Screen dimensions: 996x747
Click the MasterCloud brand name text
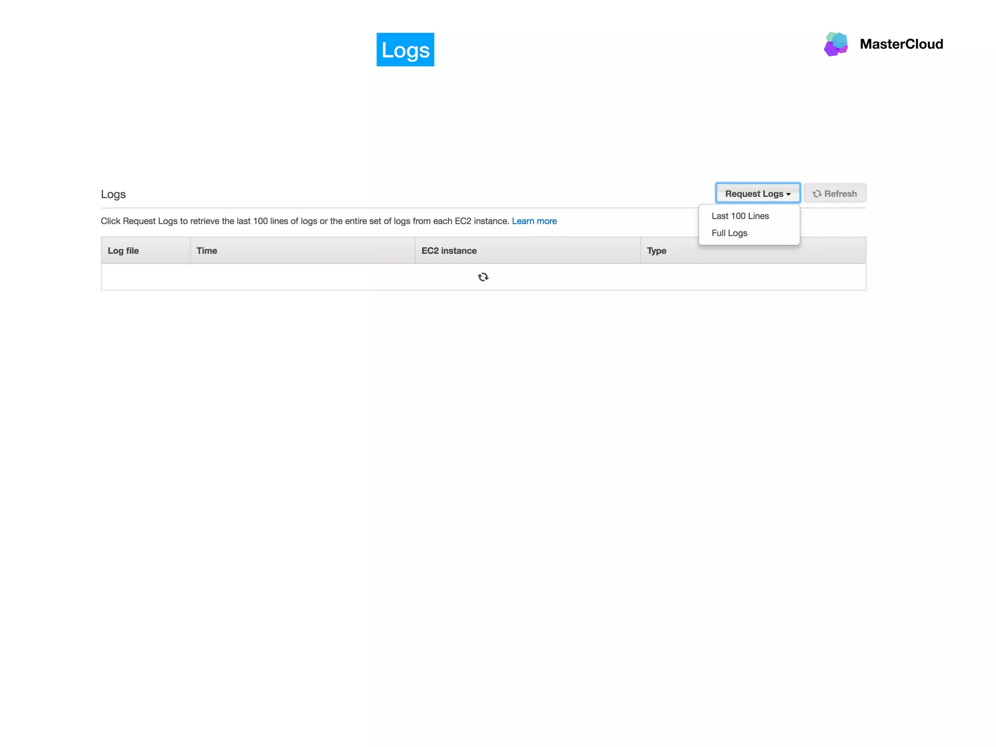901,44
